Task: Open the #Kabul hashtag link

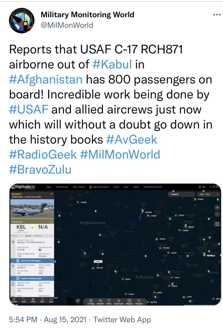Action: [112, 64]
